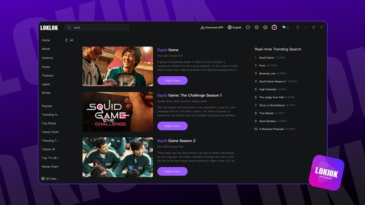Viewport: 365px width, 205px height.
Task: Open the hamburger menu icon
Action: coord(298,27)
